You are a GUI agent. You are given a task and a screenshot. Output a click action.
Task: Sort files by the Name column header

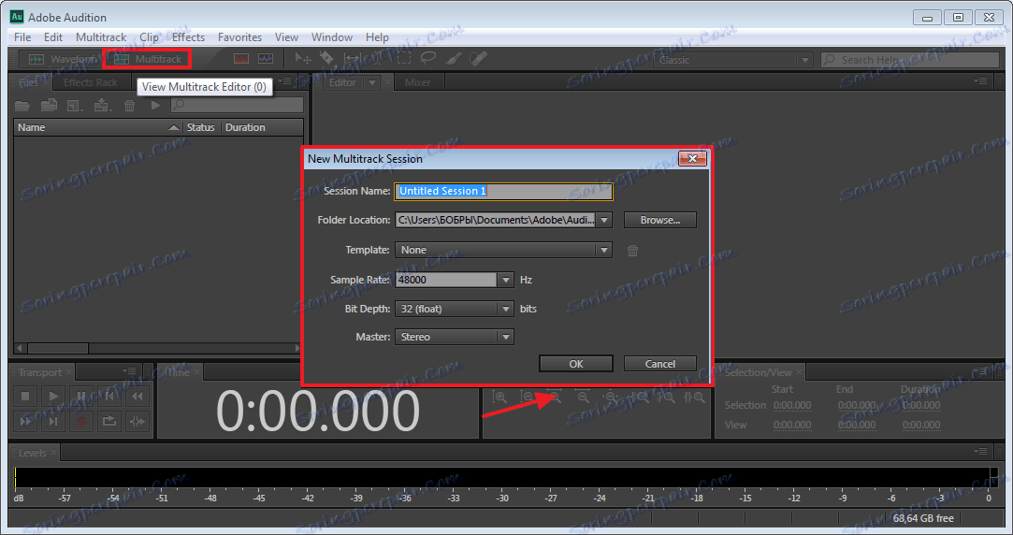pos(98,127)
